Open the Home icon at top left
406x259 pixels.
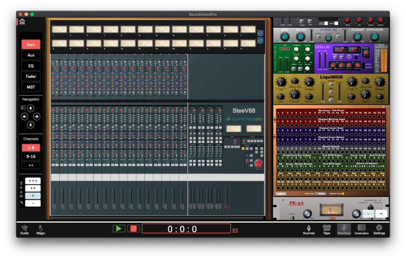(x=22, y=21)
